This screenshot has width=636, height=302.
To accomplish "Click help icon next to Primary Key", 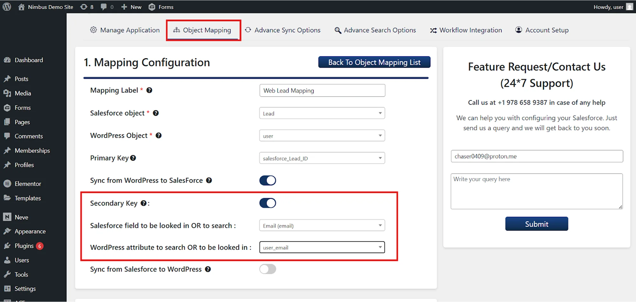I will [133, 158].
